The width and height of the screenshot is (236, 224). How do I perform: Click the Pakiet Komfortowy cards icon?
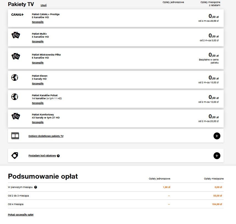pyautogui.click(x=16, y=116)
